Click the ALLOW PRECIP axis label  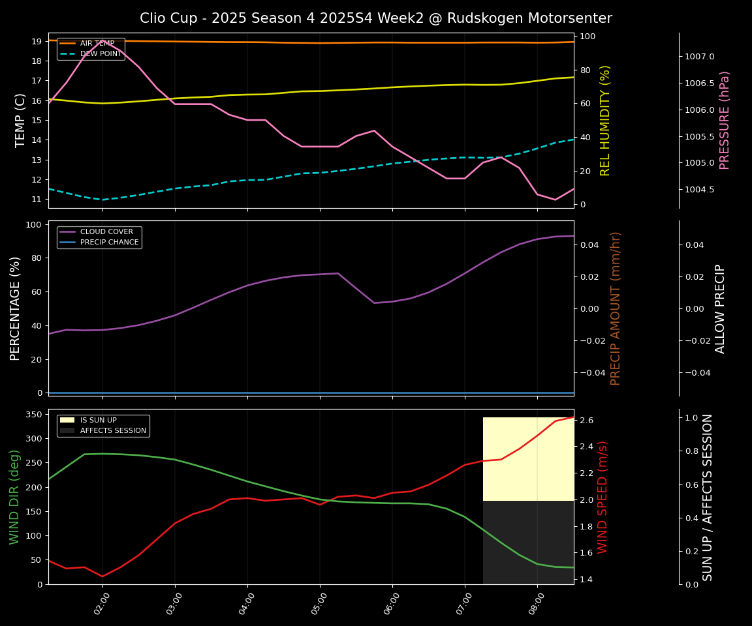pos(720,308)
